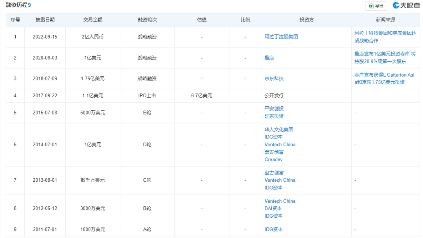Select round cell A轮

coord(147,229)
